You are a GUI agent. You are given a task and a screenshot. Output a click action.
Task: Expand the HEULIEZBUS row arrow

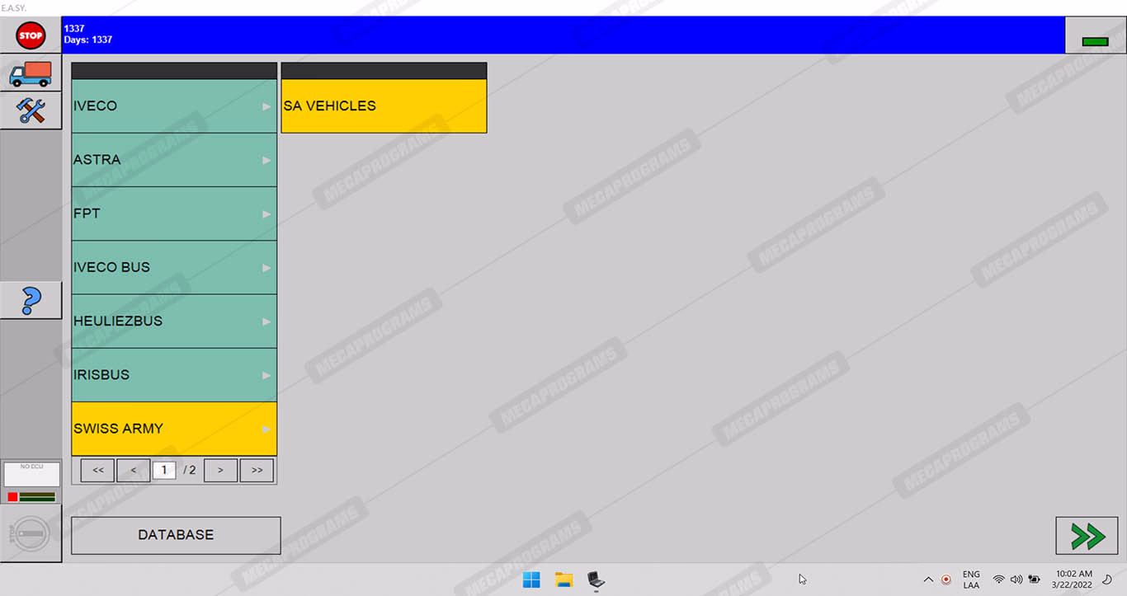pos(266,321)
